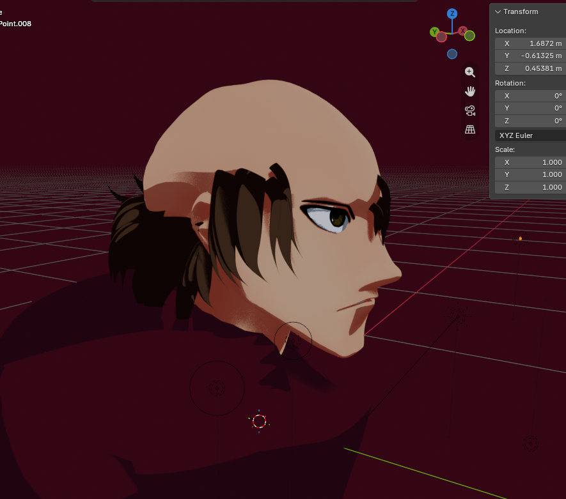Edit the Rotation Z field

pos(530,121)
